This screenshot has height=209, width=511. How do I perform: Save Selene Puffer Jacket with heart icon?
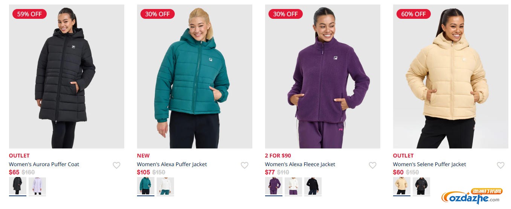click(500, 165)
